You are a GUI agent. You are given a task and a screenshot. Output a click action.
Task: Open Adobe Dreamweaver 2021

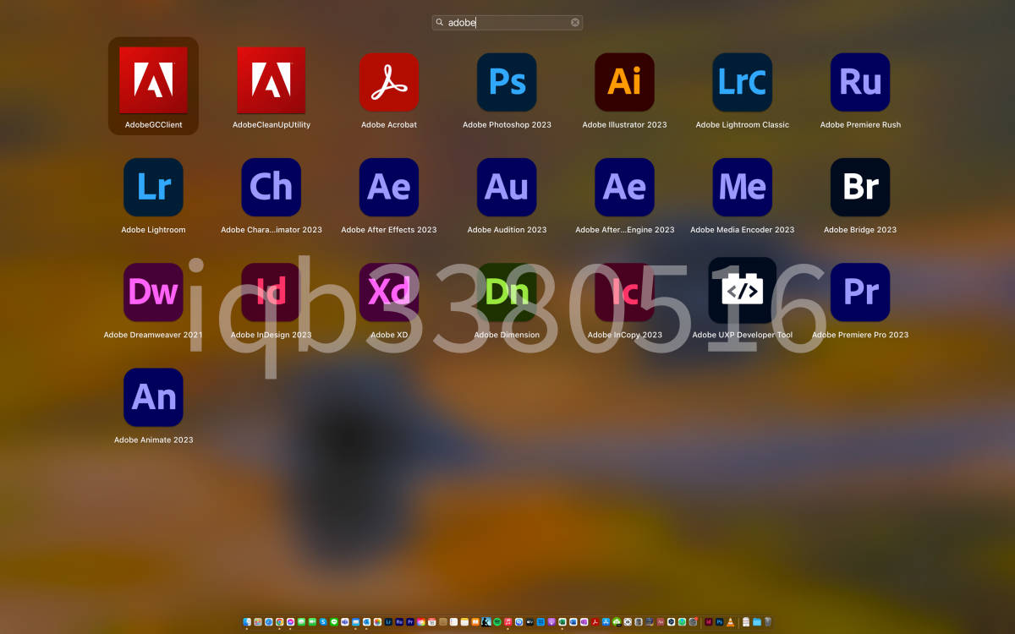point(153,292)
